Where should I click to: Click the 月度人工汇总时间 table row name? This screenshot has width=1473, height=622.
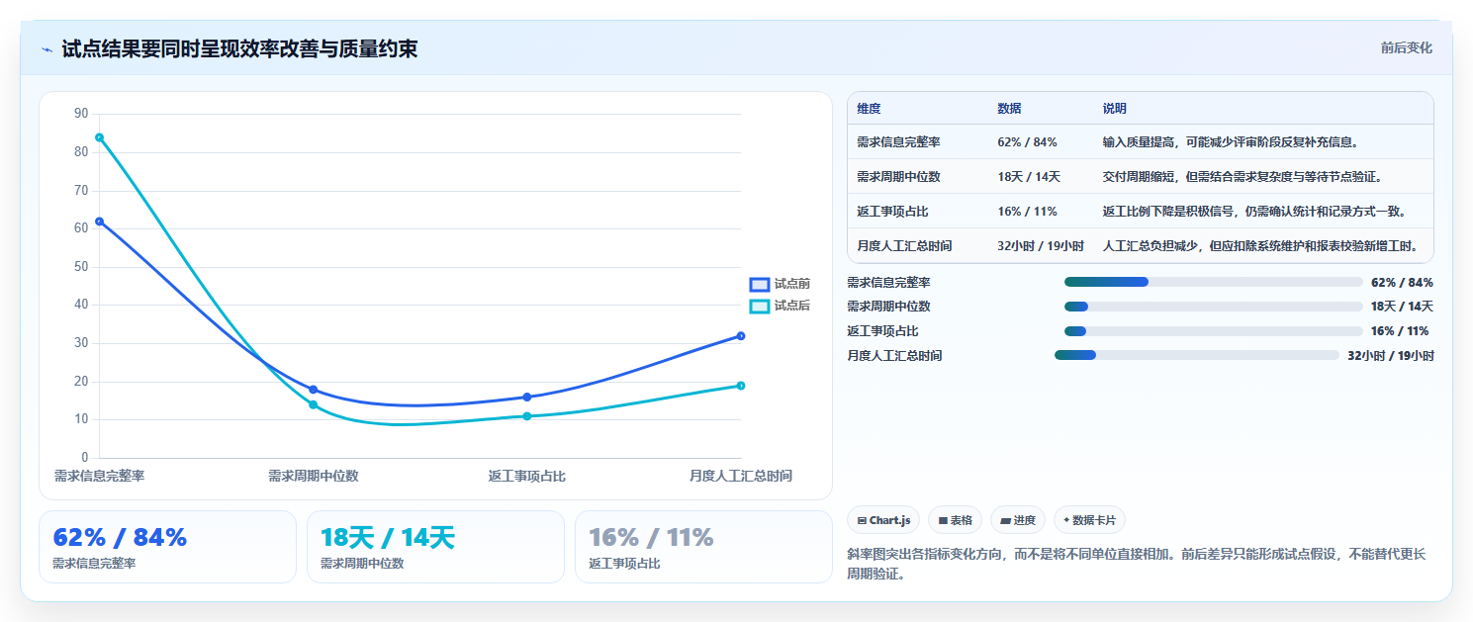pos(904,246)
